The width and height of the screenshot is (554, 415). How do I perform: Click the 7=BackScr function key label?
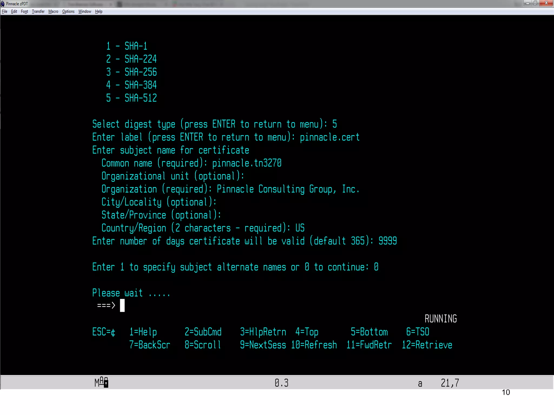150,345
